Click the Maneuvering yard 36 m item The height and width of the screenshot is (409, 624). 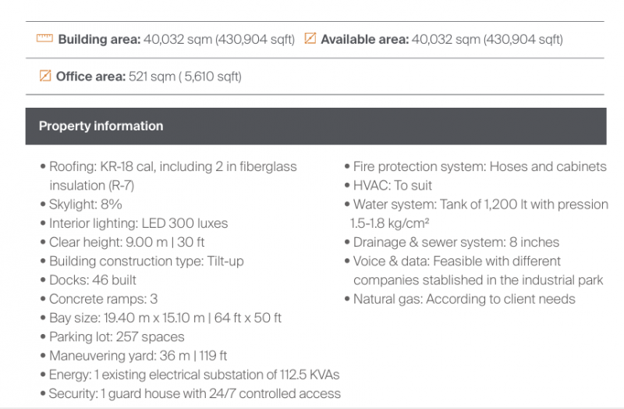137,356
